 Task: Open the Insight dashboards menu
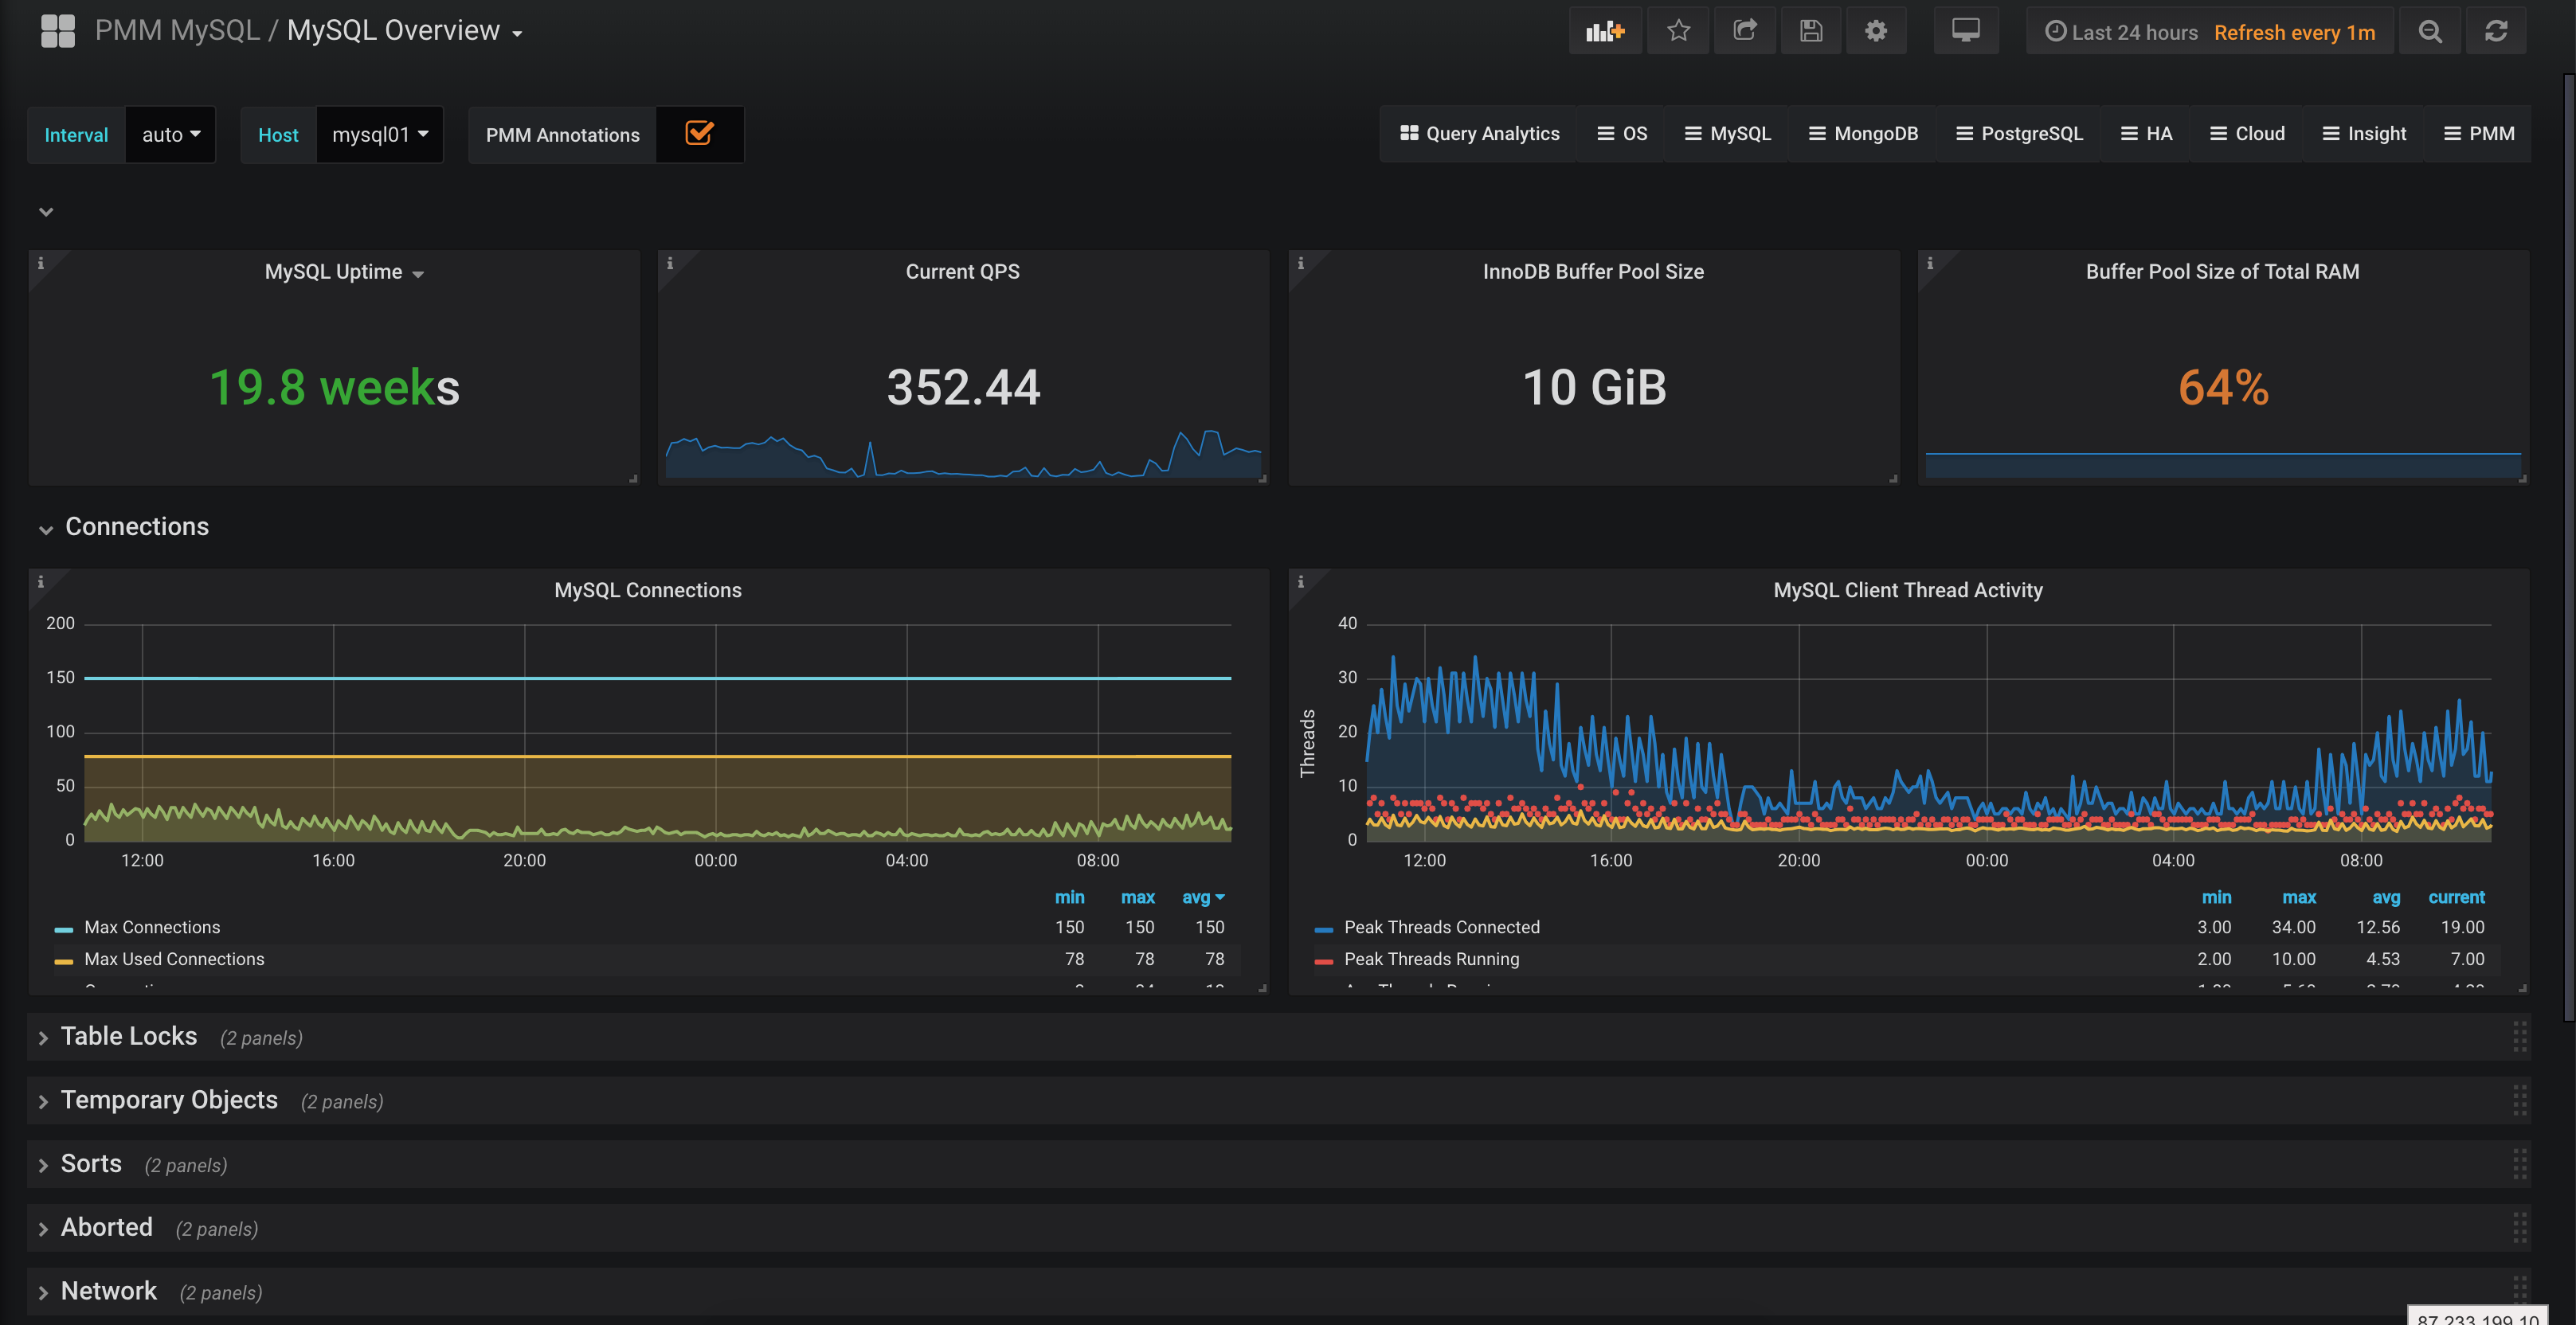pyautogui.click(x=2364, y=134)
